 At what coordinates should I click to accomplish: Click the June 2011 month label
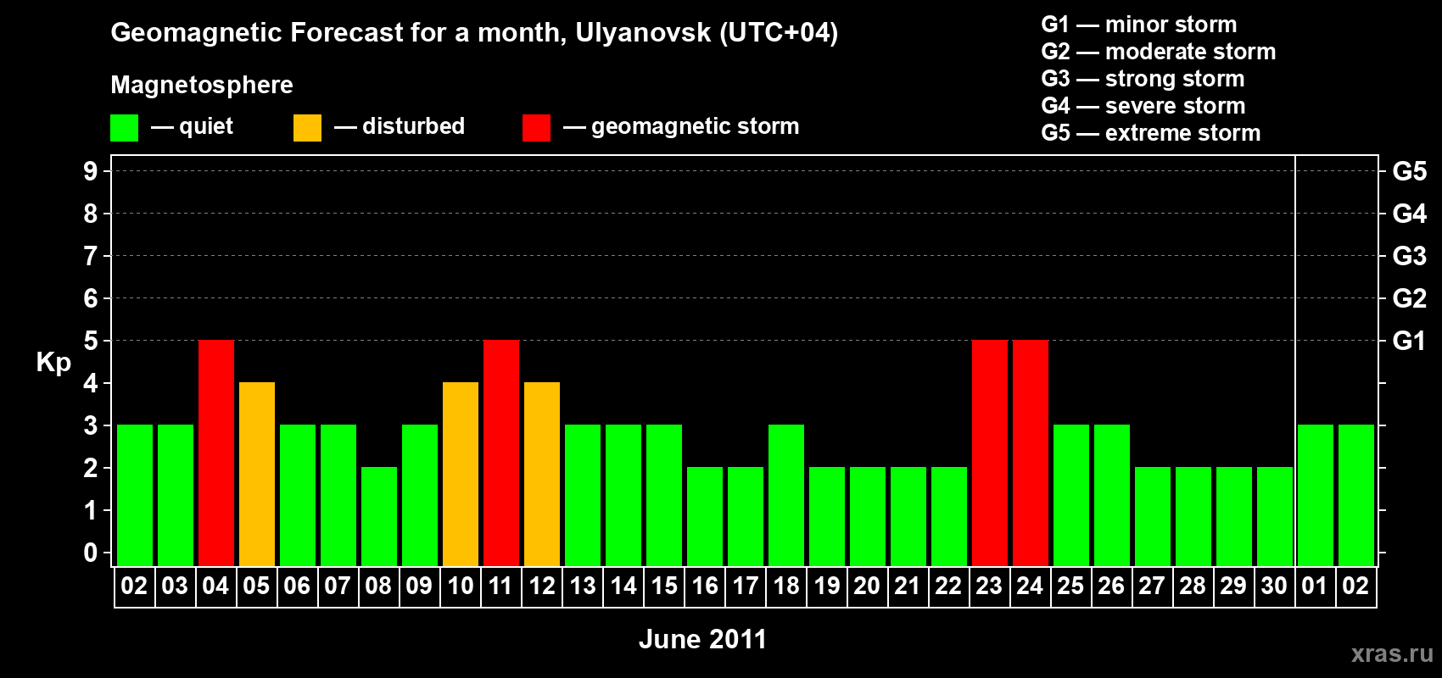(x=702, y=639)
